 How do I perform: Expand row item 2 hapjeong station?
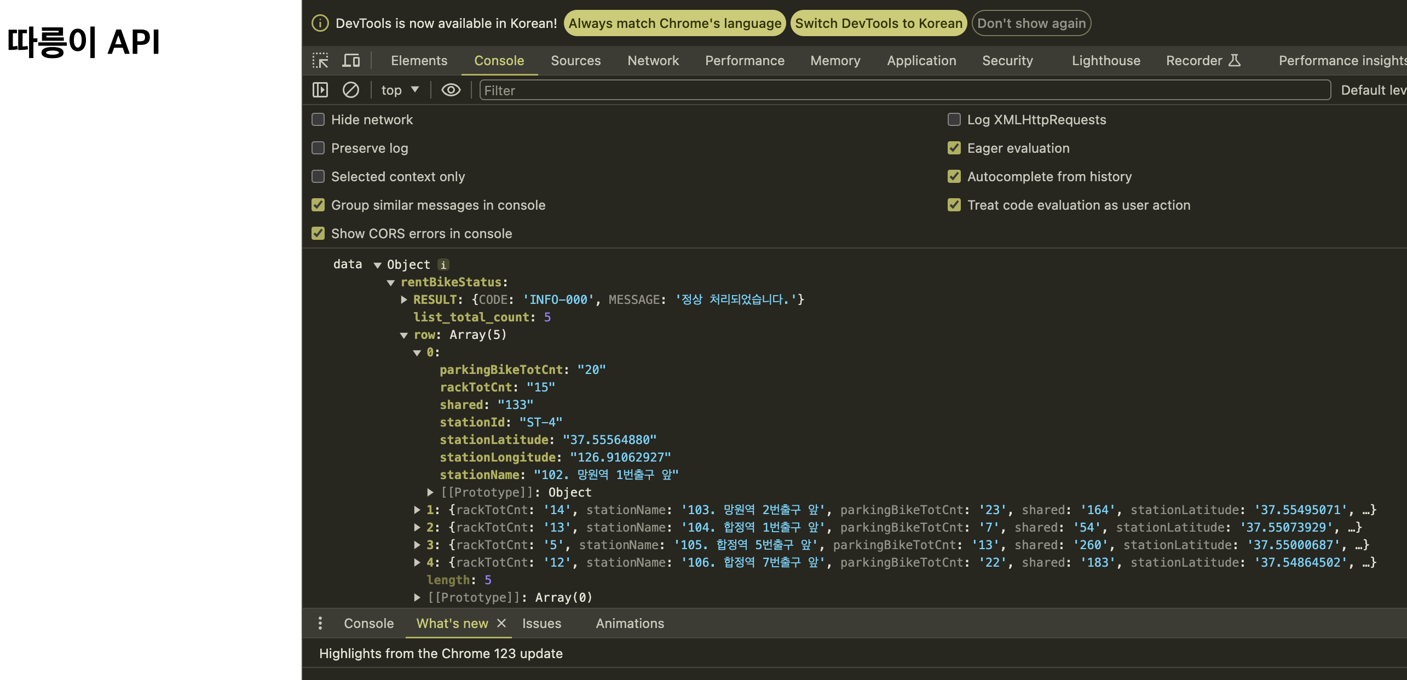tap(417, 527)
